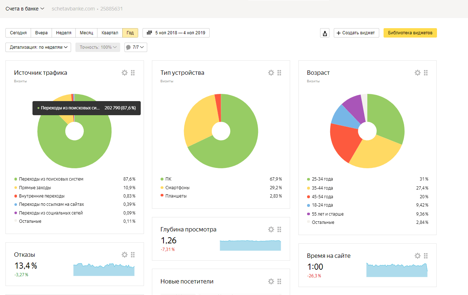Switch to Вчера period tab

click(x=41, y=33)
